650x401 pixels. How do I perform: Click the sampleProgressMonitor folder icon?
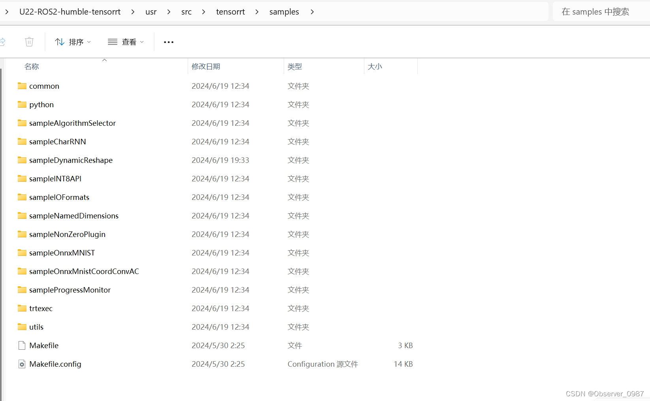(x=22, y=289)
